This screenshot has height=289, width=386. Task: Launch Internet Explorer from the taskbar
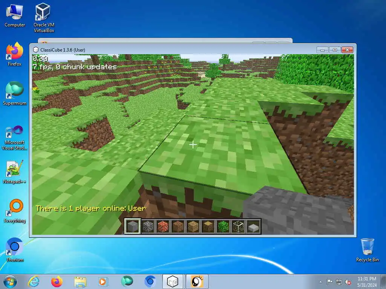34,281
